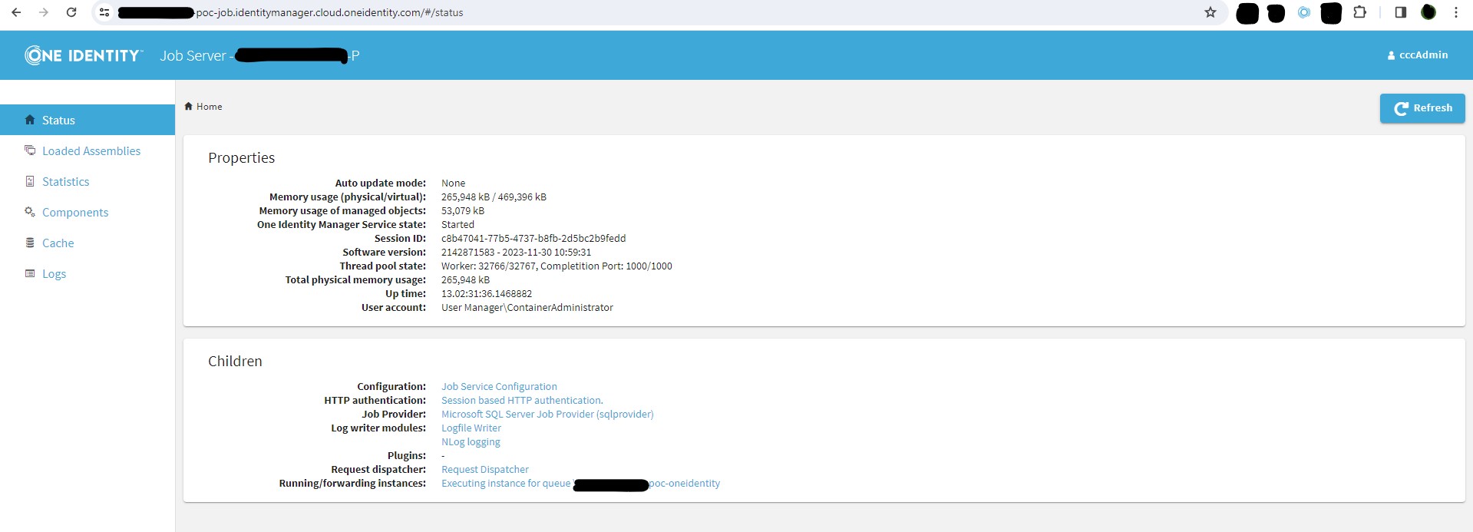Open Session based HTTP authentication link
The image size is (1473, 532).
click(522, 401)
